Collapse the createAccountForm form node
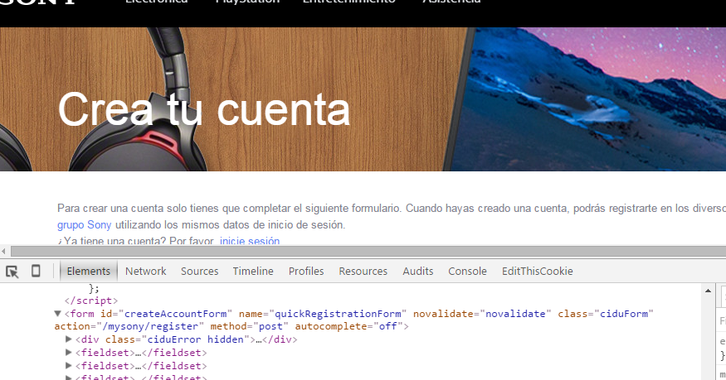This screenshot has height=380, width=726. (58, 314)
